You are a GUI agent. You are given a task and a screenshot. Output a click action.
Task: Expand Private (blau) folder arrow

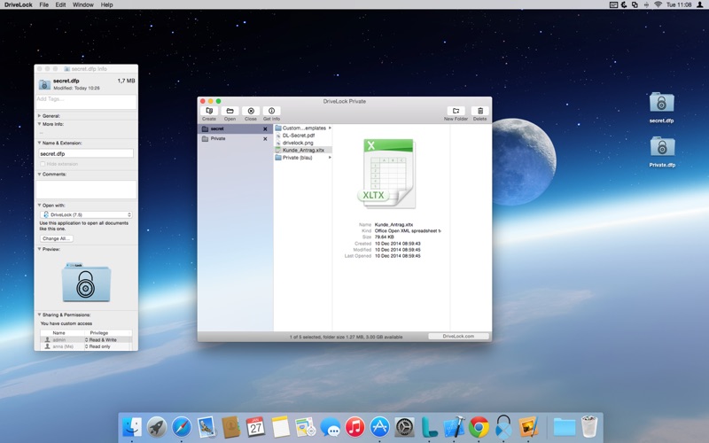click(330, 158)
